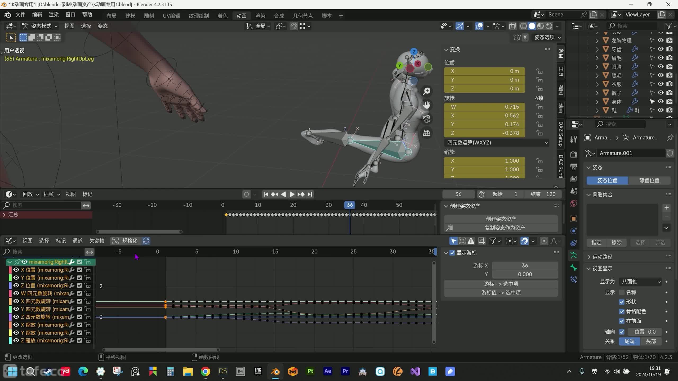The image size is (678, 381).
Task: Click the pan hand gizmo in viewport
Action: pos(427,105)
